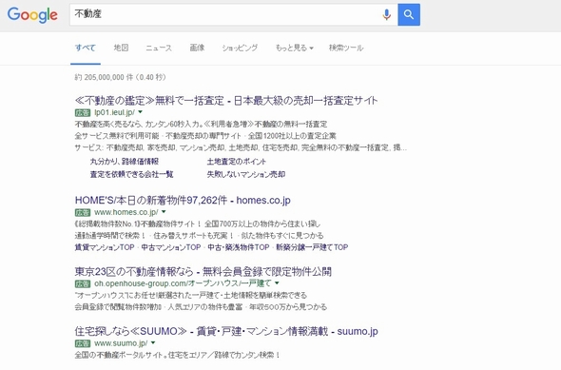The image size is (561, 370).
Task: Select the 地図 tab
Action: 121,48
